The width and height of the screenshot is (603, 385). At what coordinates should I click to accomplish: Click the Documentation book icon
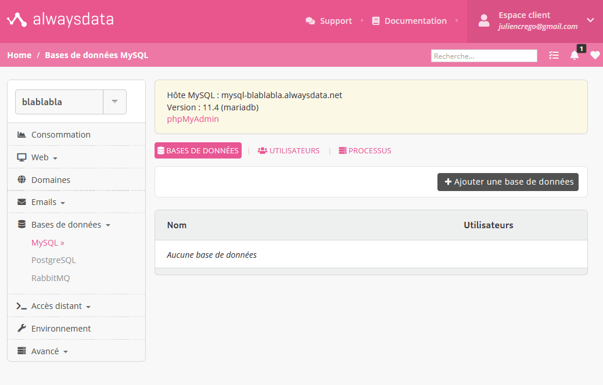(x=376, y=21)
